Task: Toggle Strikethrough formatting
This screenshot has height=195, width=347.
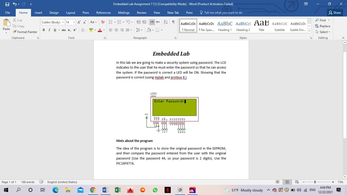Action: pos(64,30)
